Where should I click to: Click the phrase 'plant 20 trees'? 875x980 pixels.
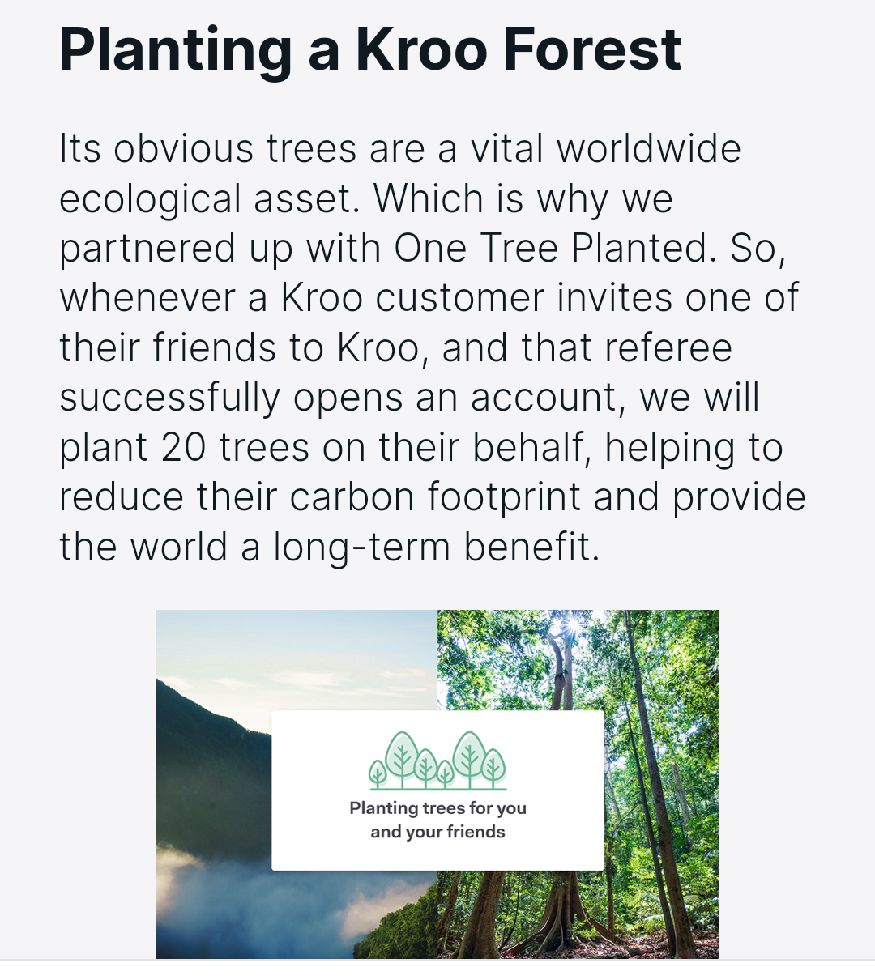[x=185, y=448]
